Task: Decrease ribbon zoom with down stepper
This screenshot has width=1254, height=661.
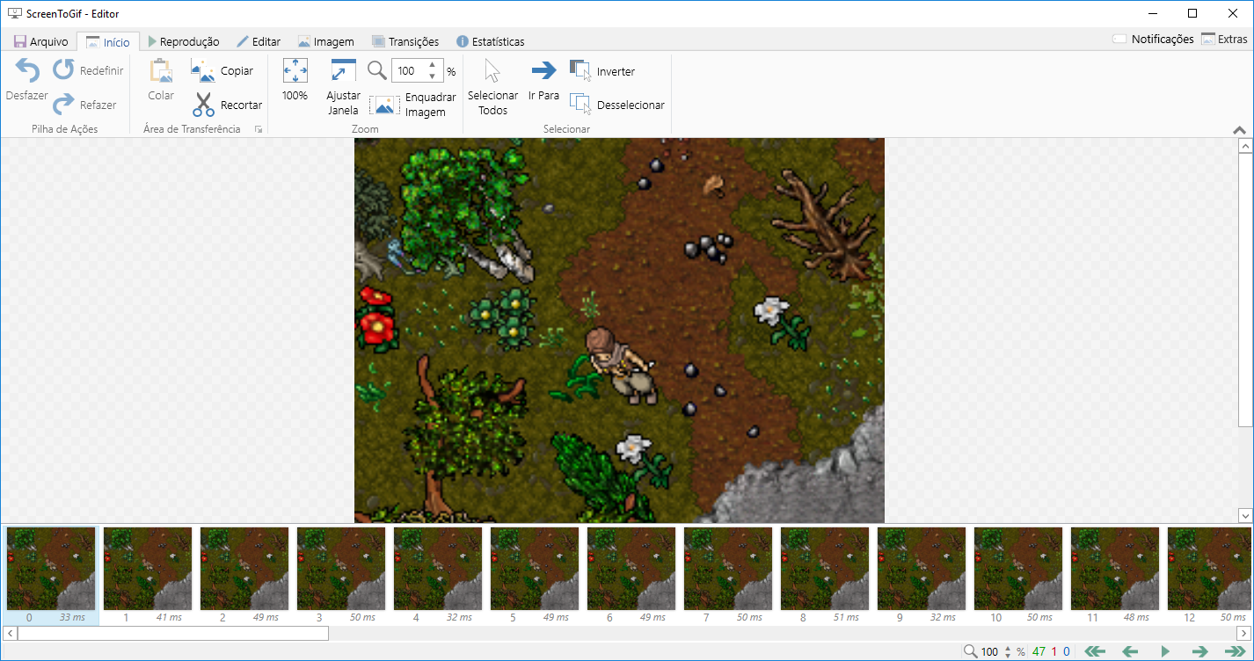Action: [433, 76]
